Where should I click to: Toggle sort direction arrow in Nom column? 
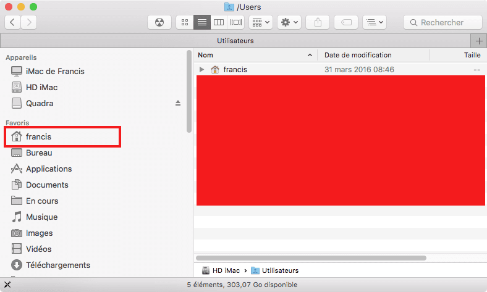coord(310,55)
